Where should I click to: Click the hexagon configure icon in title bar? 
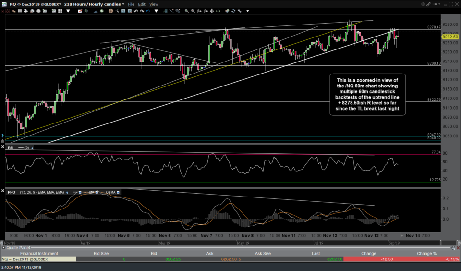423,4
